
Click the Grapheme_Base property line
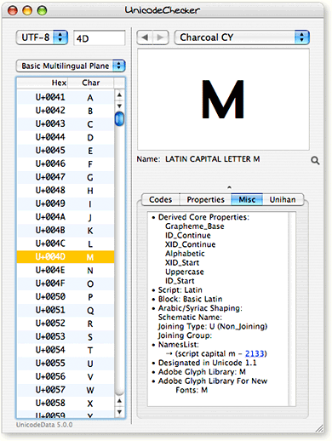195,226
